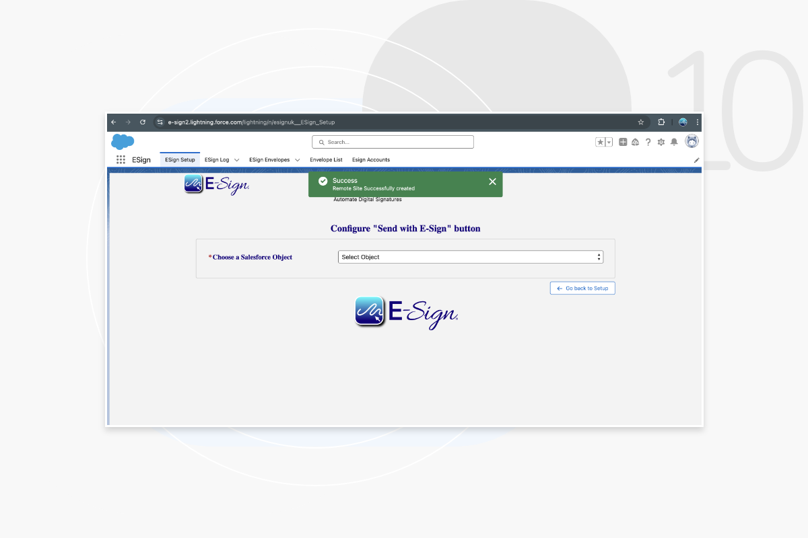
Task: Open the browser extensions puzzle icon
Action: (x=661, y=122)
